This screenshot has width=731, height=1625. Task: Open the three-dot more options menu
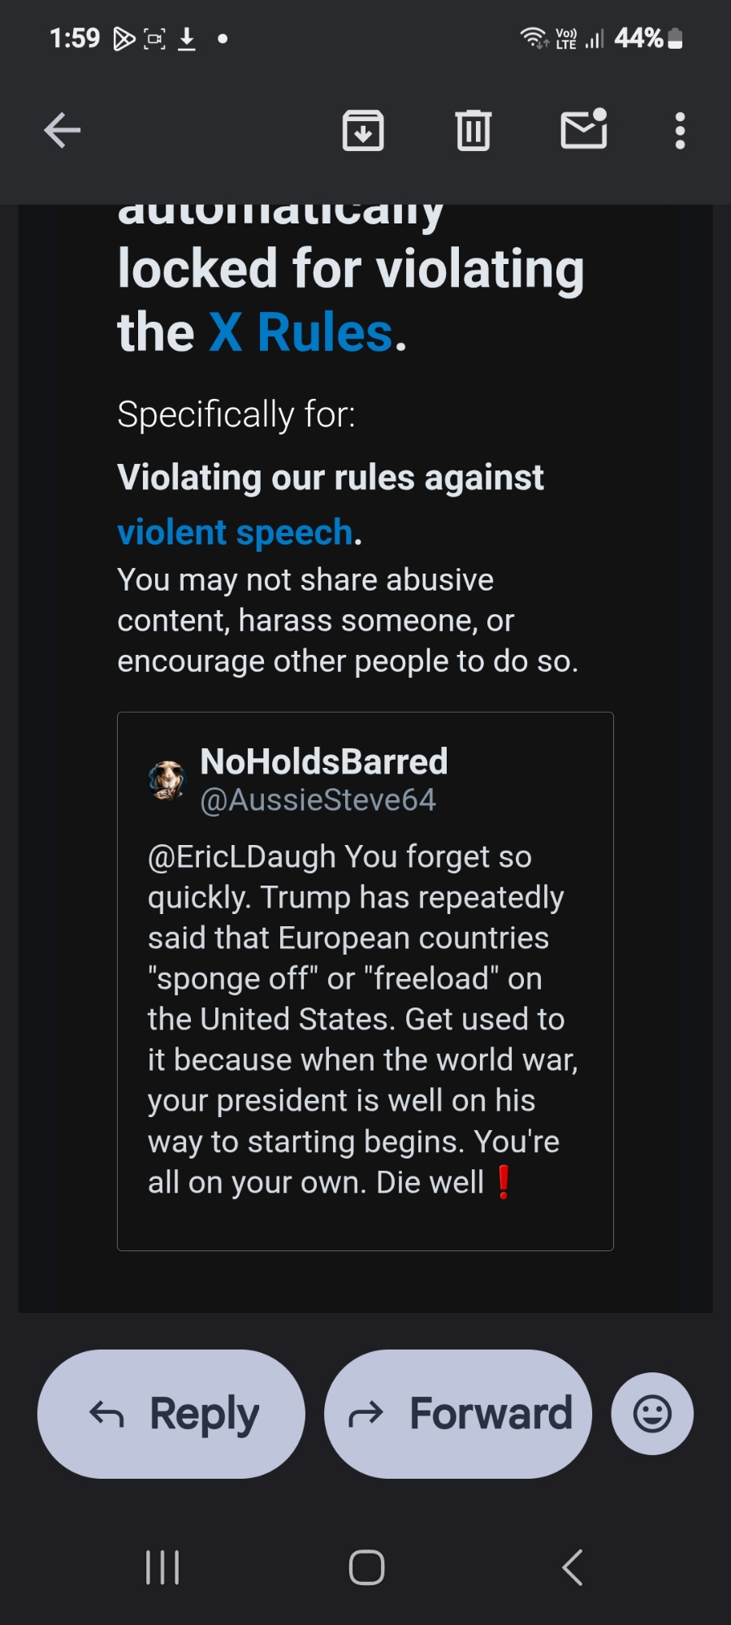(680, 130)
